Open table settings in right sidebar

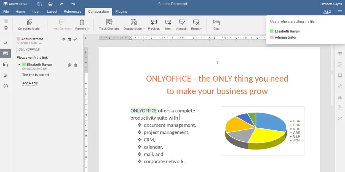point(340,54)
